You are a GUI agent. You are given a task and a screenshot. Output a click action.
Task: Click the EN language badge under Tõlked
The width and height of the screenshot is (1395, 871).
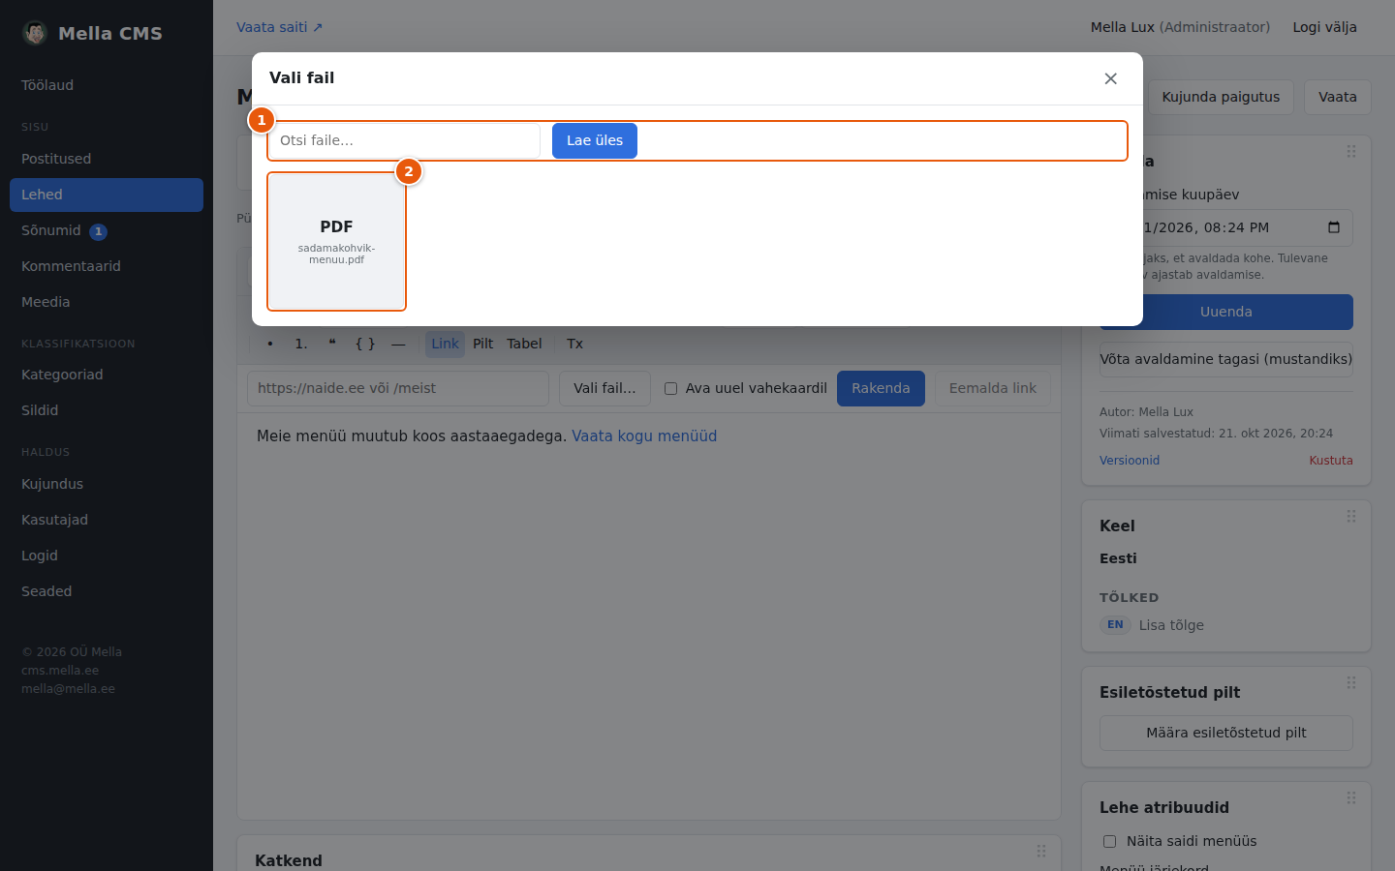pos(1115,625)
